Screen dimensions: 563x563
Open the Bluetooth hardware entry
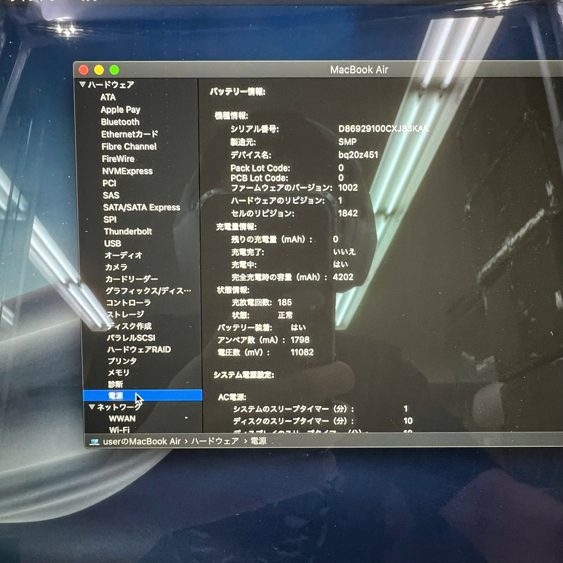tap(120, 122)
